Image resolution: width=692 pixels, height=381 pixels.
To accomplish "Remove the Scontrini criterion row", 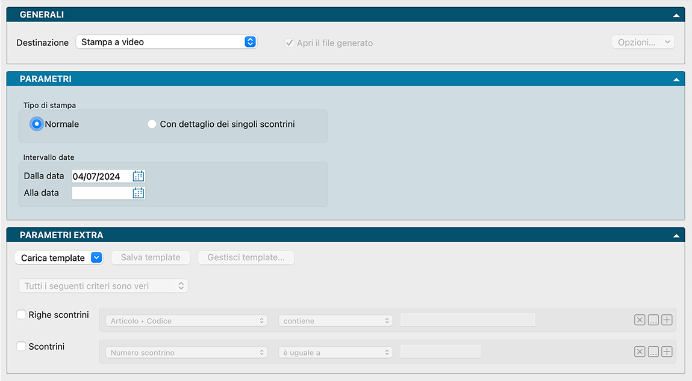I will pos(640,352).
